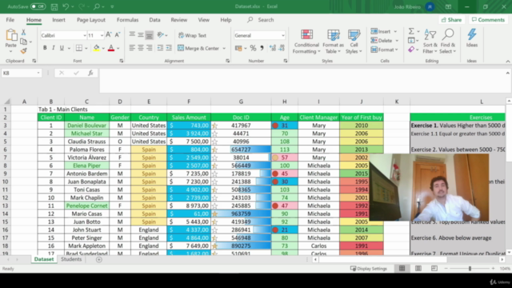The width and height of the screenshot is (512, 288).
Task: Apply Underline formatting
Action: [x=62, y=48]
